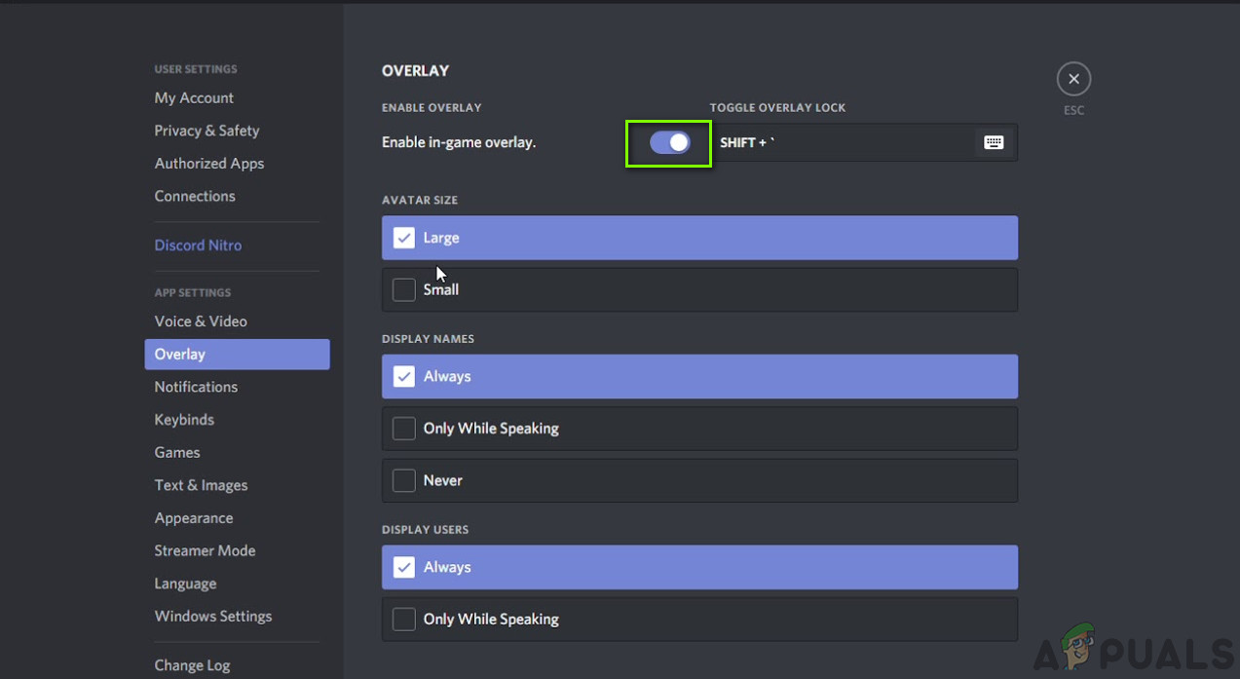1240x679 pixels.
Task: Open Voice & Video settings
Action: point(201,321)
